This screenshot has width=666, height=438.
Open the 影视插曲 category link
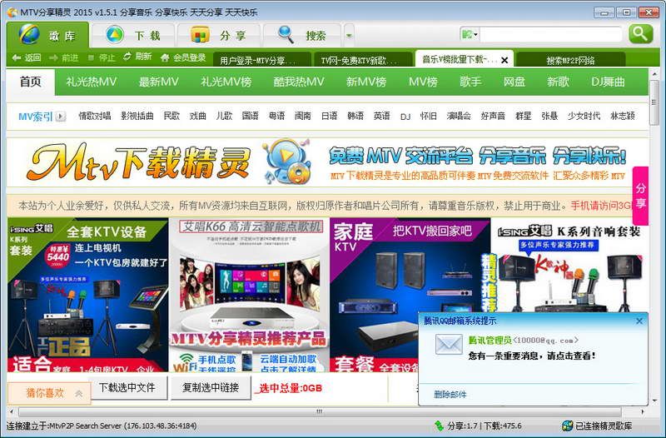[137, 116]
